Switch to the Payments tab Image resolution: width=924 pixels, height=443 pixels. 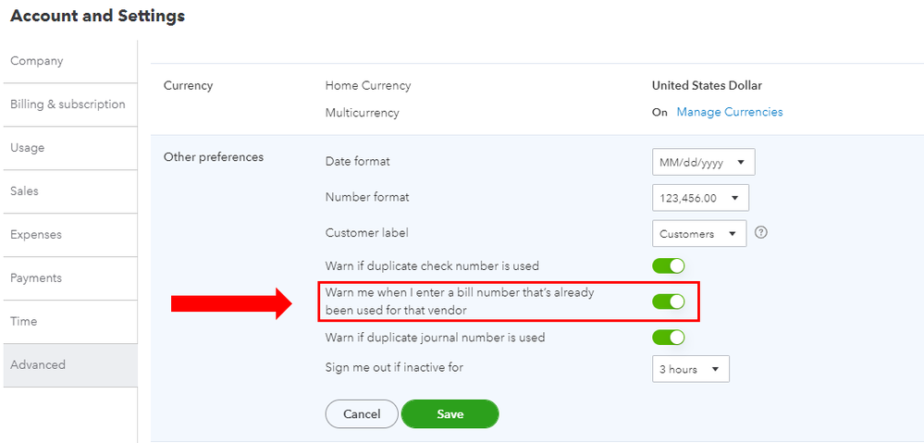36,278
